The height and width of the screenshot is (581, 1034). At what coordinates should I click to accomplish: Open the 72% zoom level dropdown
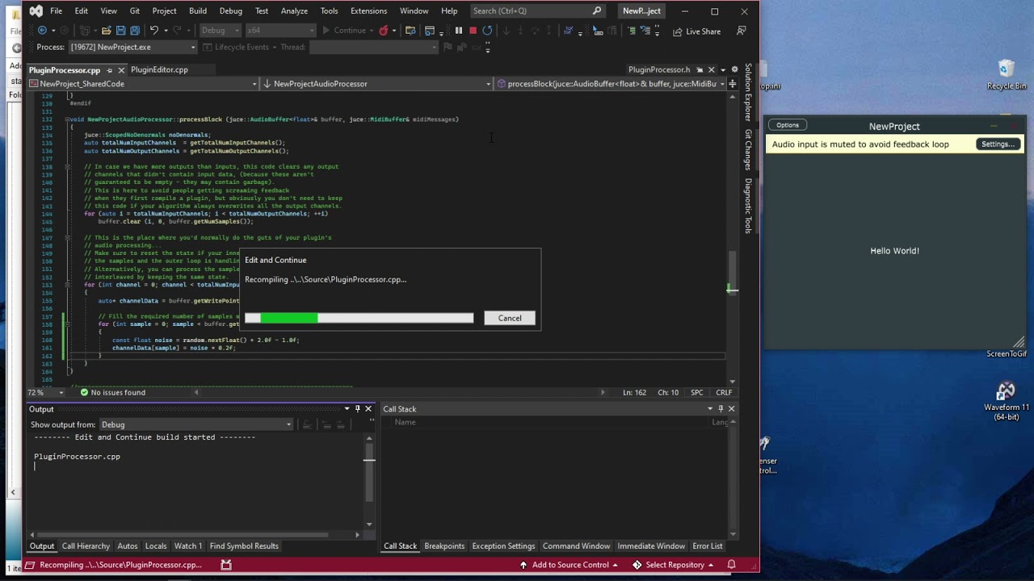(x=61, y=392)
